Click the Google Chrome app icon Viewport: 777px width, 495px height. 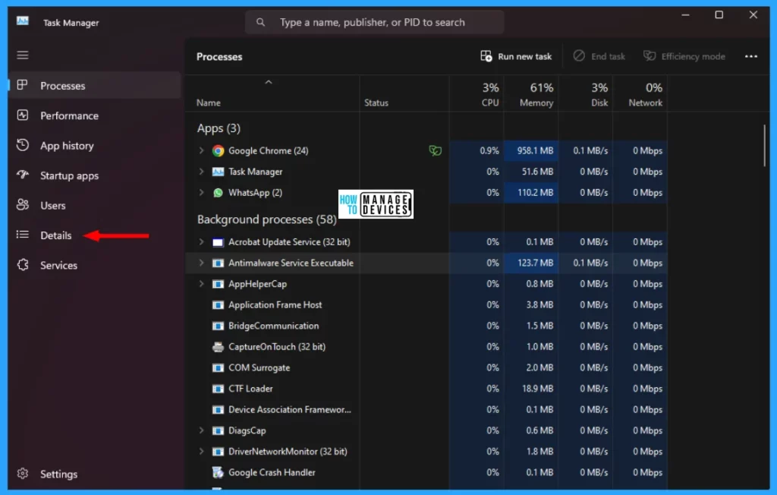(x=218, y=151)
